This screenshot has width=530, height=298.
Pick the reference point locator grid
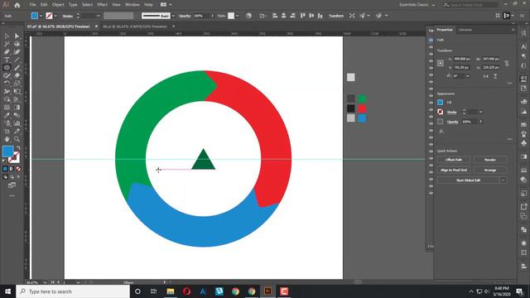[441, 63]
